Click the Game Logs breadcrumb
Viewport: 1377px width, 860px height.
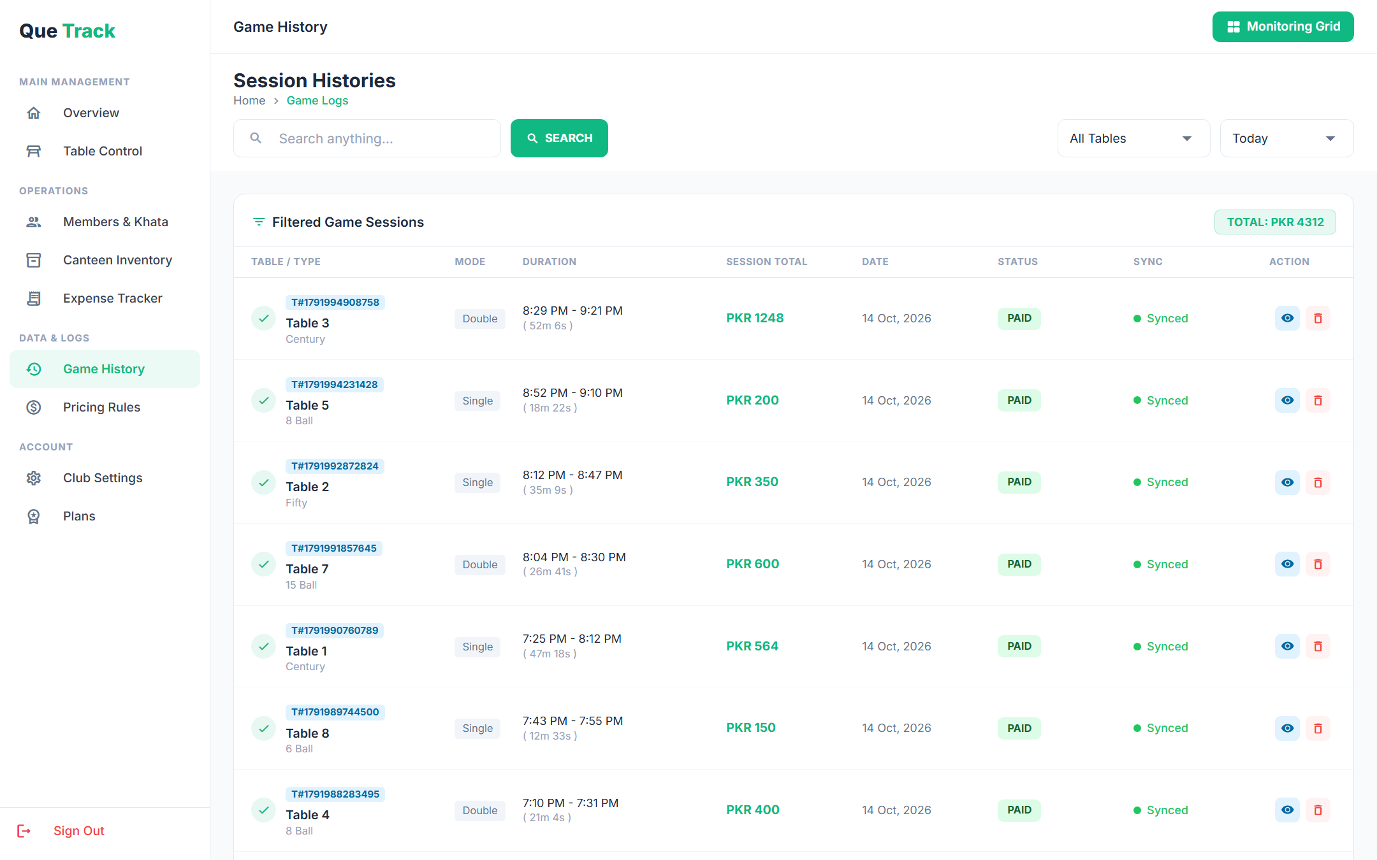click(317, 101)
